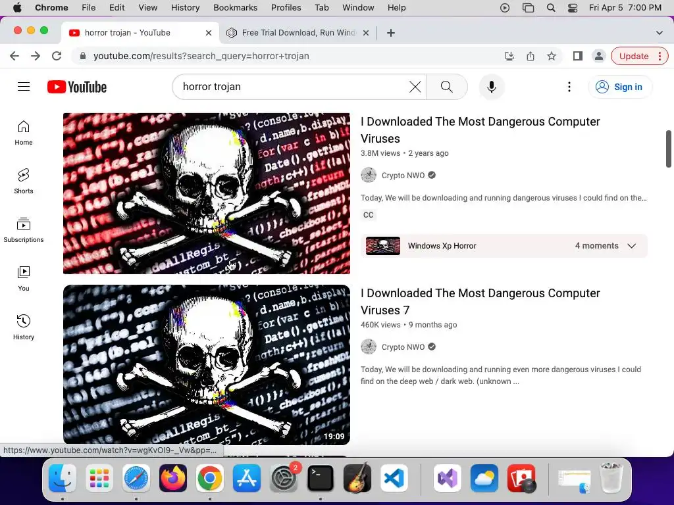Click the share page icon in address bar

click(531, 56)
